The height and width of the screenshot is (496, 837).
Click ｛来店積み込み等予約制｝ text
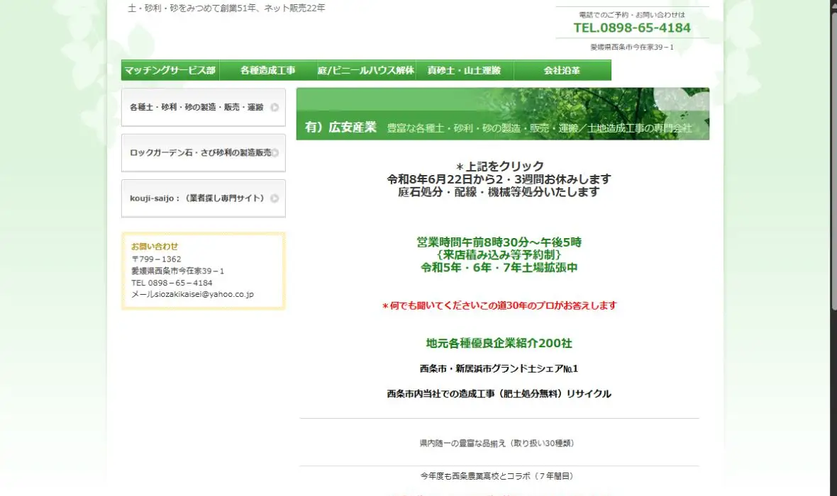499,255
